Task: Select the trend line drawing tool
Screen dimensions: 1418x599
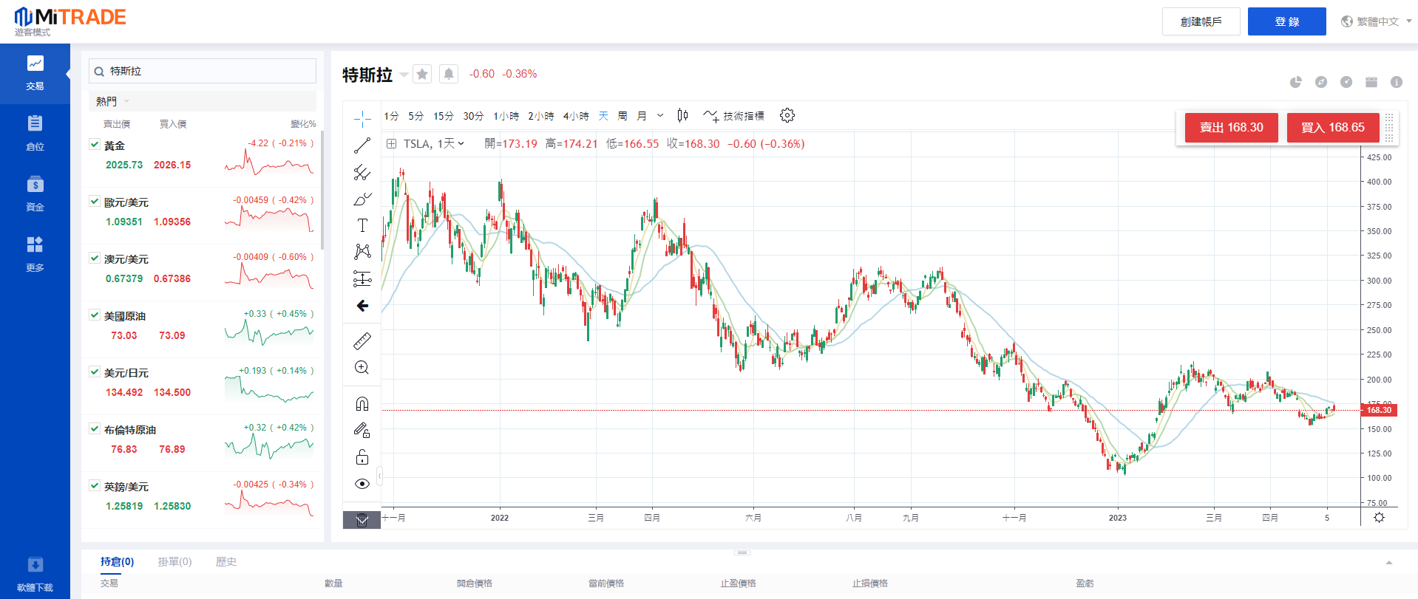Action: [x=362, y=146]
